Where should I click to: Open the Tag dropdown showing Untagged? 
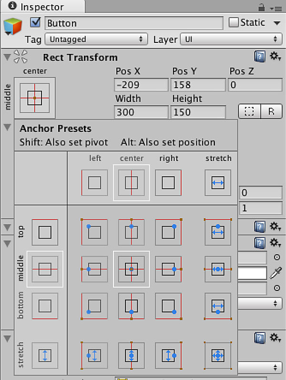coord(95,40)
